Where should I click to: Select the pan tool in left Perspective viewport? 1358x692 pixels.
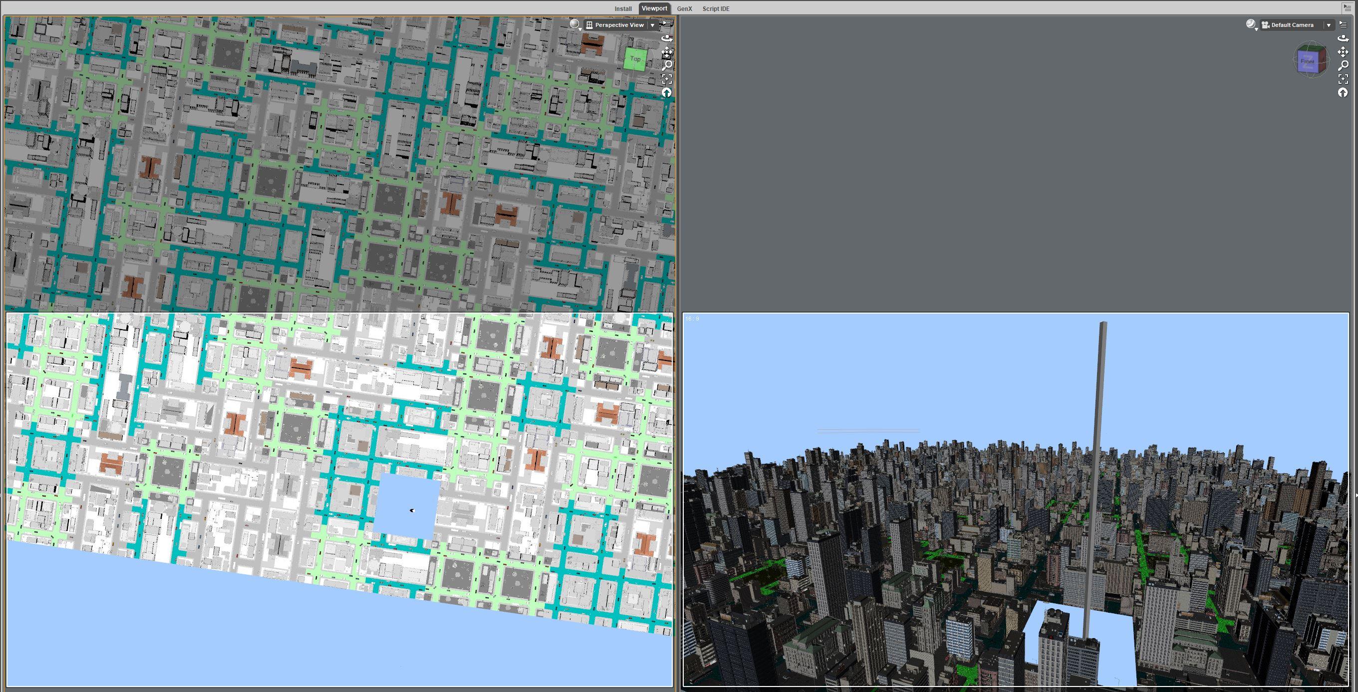667,52
